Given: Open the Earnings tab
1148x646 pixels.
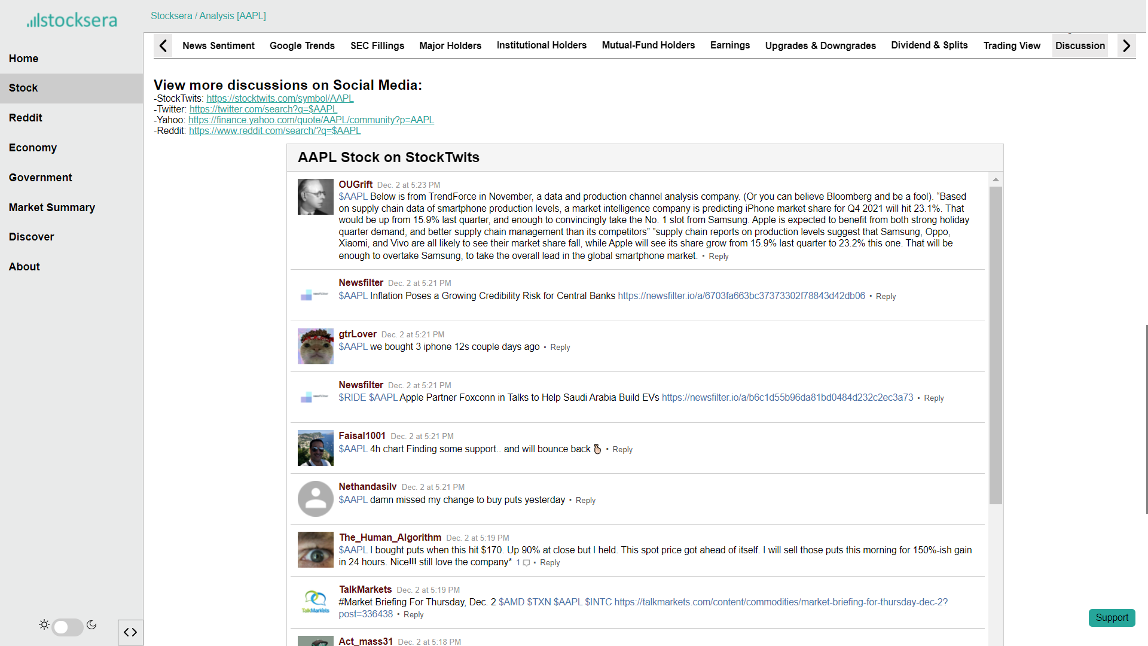Looking at the screenshot, I should click(x=729, y=45).
